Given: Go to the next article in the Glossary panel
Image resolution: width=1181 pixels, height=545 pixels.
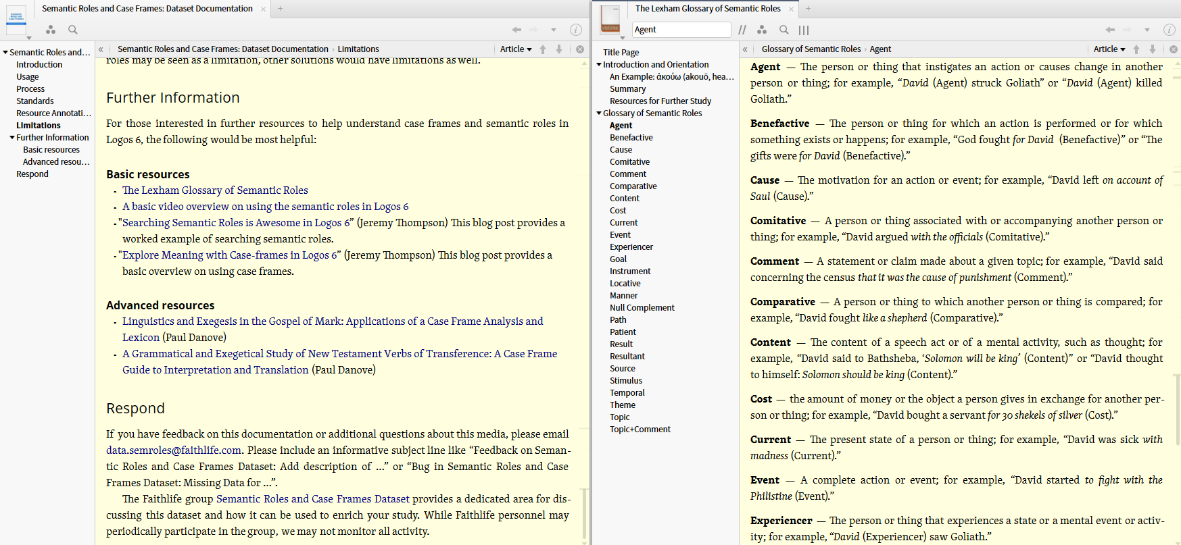Looking at the screenshot, I should (x=1153, y=49).
